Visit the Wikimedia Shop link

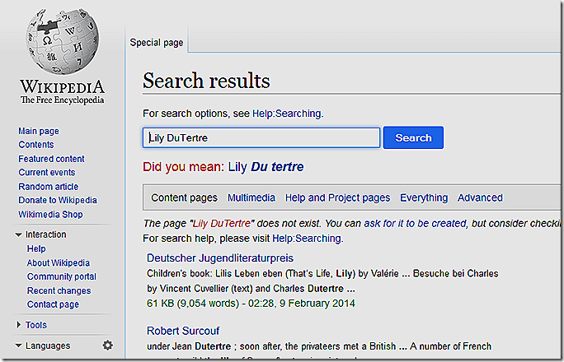tap(51, 214)
